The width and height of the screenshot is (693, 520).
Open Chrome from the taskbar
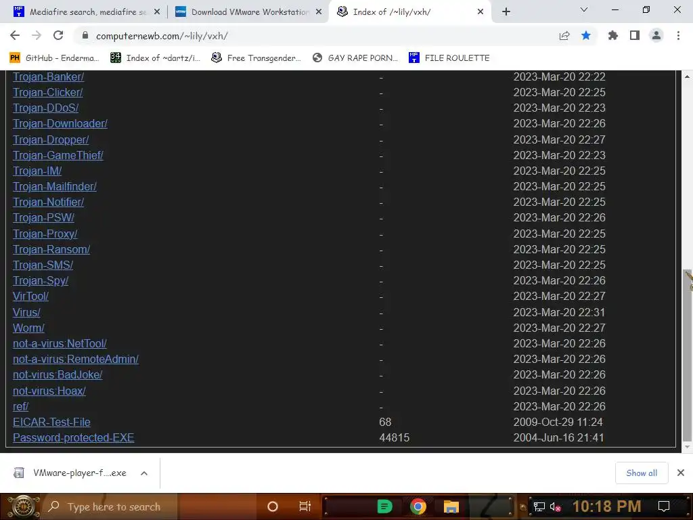point(418,506)
